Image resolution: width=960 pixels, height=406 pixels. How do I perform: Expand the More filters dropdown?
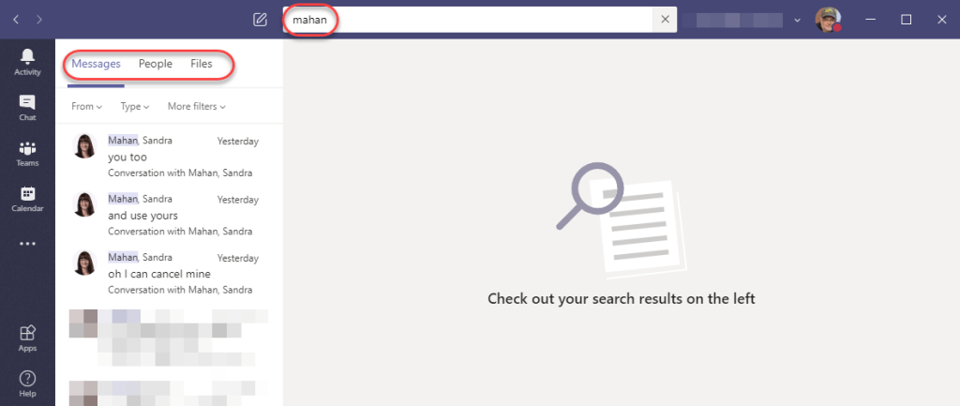tap(197, 107)
